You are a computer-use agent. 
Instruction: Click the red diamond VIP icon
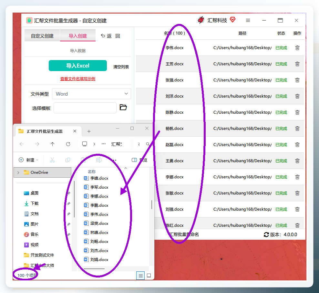pyautogui.click(x=232, y=20)
